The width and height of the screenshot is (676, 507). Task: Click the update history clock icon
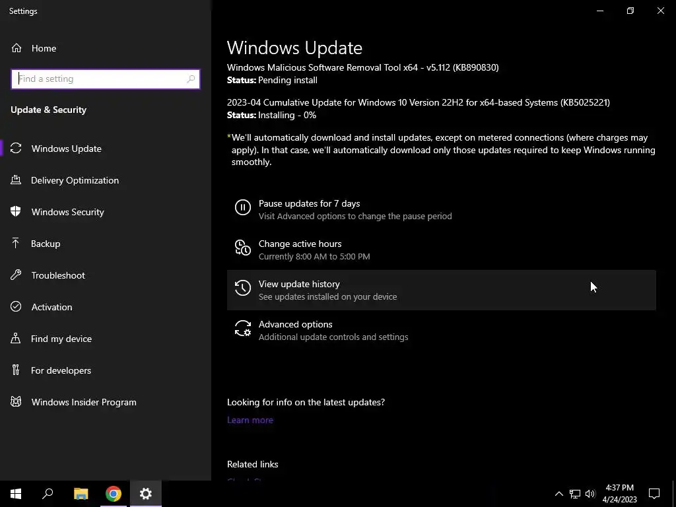[243, 288]
